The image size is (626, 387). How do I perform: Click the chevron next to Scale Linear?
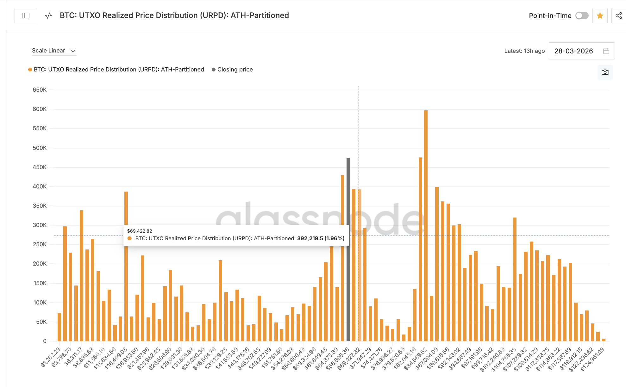[x=72, y=51]
